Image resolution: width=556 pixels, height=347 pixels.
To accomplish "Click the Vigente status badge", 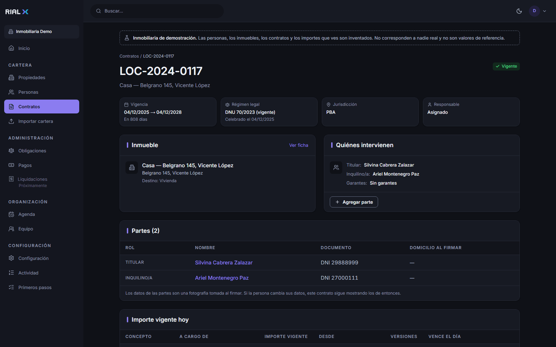I will (x=506, y=66).
